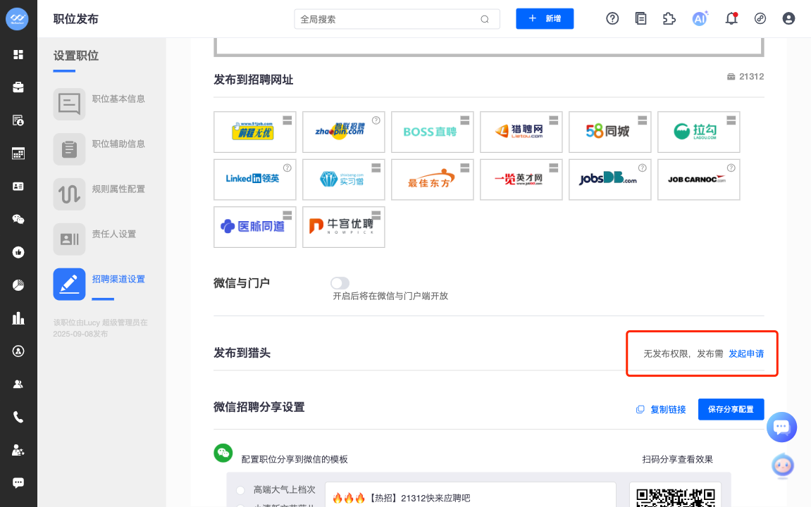Toggle the 微信与门户 switch
The height and width of the screenshot is (507, 811).
tap(340, 283)
